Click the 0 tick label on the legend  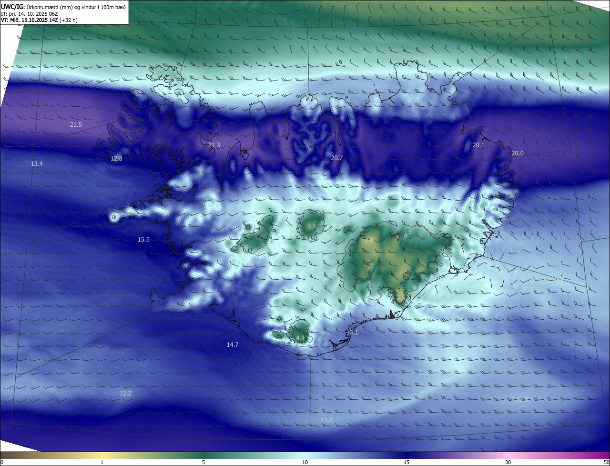tap(1, 462)
